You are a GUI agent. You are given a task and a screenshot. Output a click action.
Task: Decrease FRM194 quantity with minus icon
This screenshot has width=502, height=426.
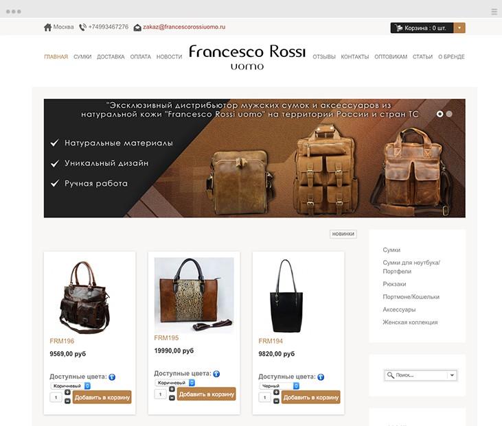click(276, 401)
